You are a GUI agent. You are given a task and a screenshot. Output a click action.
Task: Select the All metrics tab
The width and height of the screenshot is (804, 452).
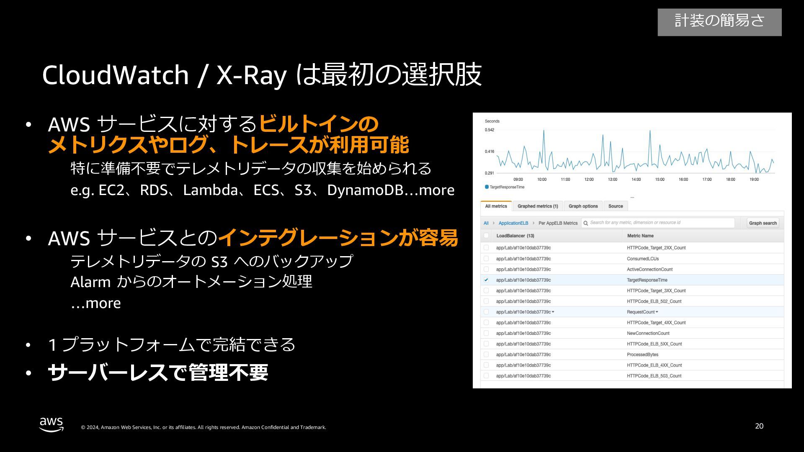496,206
